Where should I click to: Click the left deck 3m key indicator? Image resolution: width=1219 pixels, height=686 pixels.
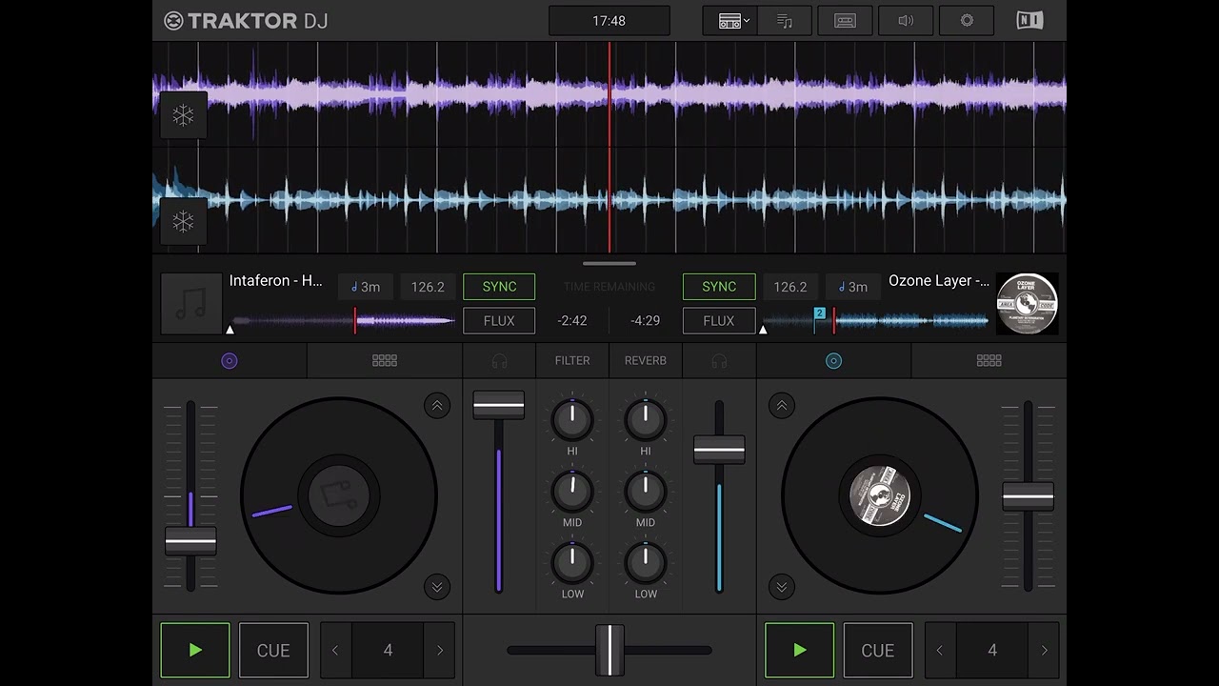tap(366, 287)
